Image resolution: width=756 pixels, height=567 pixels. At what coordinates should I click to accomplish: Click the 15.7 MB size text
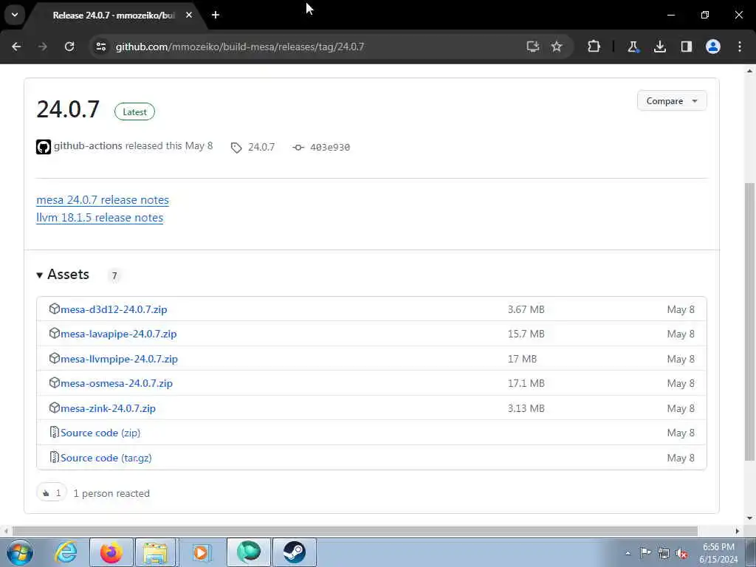coord(526,334)
